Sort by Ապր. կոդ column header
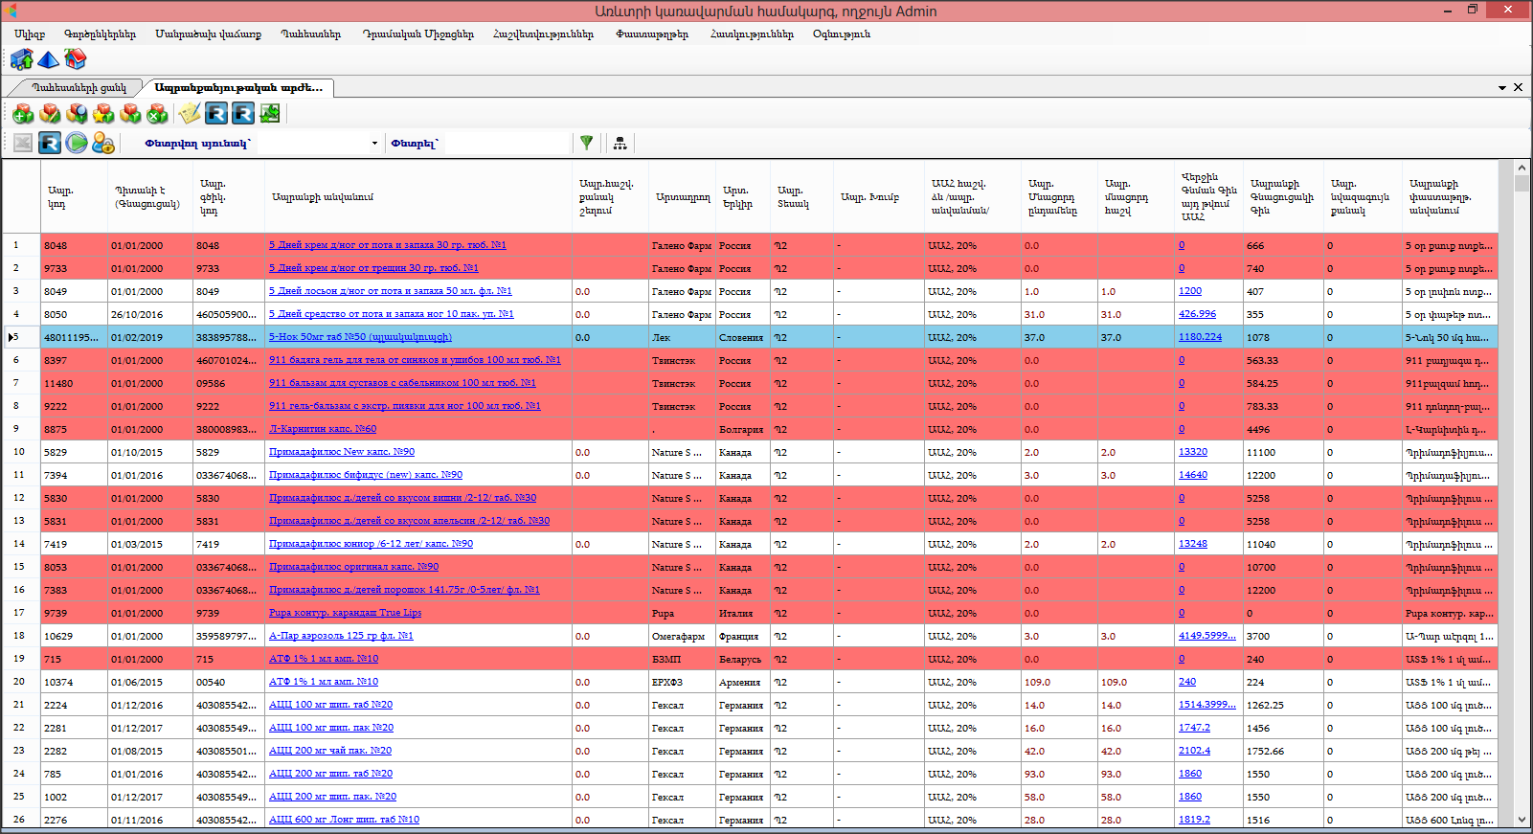 click(x=74, y=197)
